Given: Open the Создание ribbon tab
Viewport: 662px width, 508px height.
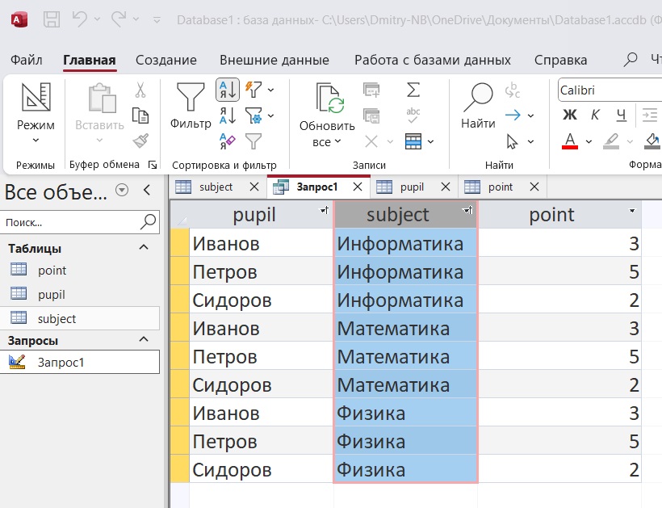Looking at the screenshot, I should point(165,60).
